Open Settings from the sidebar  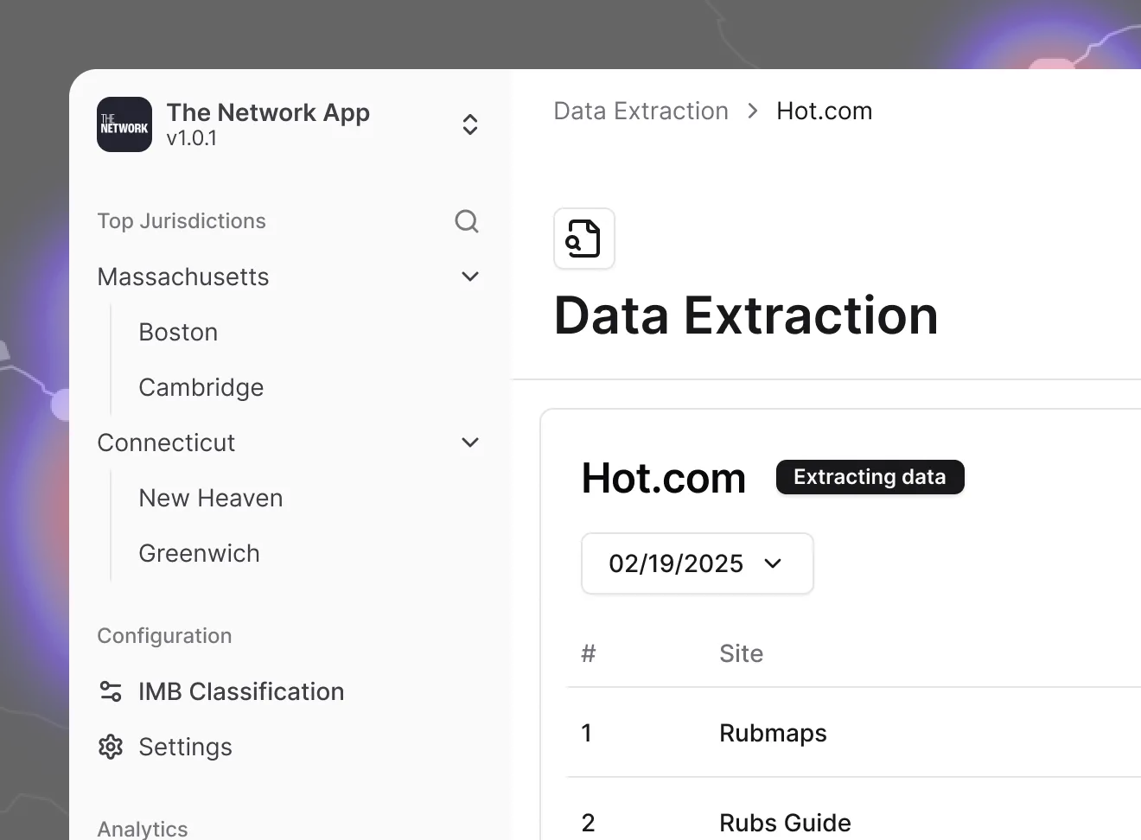coord(185,747)
